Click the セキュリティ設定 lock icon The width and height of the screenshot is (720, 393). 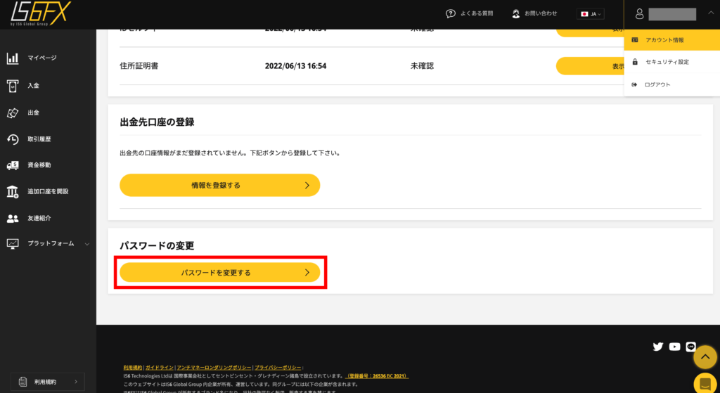(x=635, y=62)
